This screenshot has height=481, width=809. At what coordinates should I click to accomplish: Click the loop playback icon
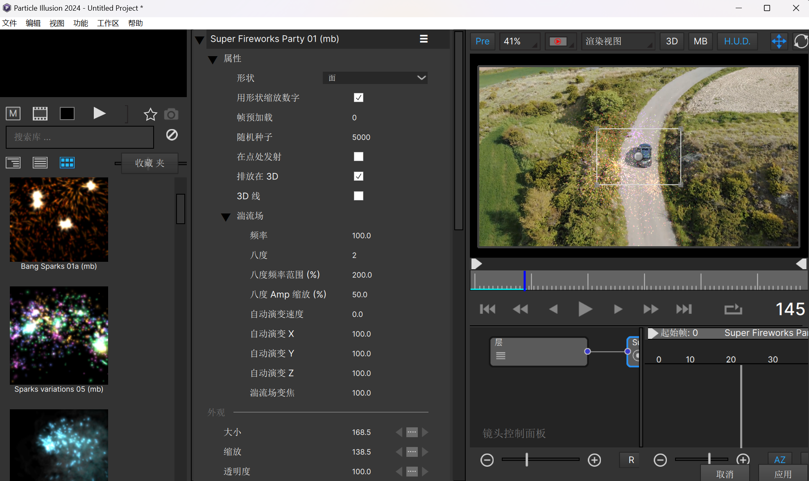[x=733, y=309]
